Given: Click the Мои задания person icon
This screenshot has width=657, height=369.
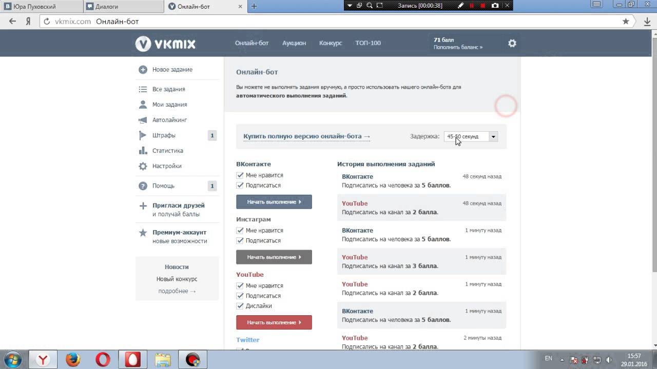Looking at the screenshot, I should [143, 105].
